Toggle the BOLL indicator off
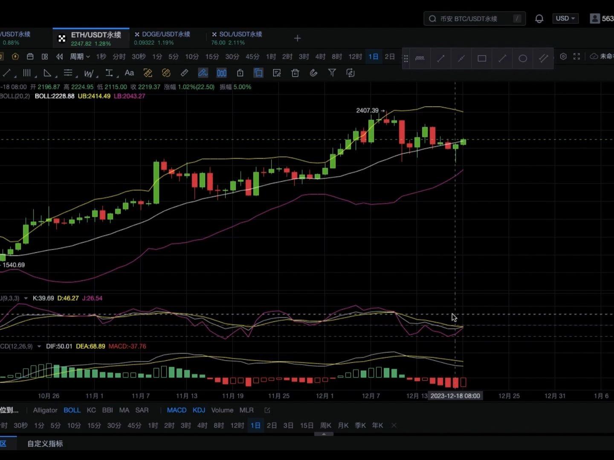 (x=72, y=410)
